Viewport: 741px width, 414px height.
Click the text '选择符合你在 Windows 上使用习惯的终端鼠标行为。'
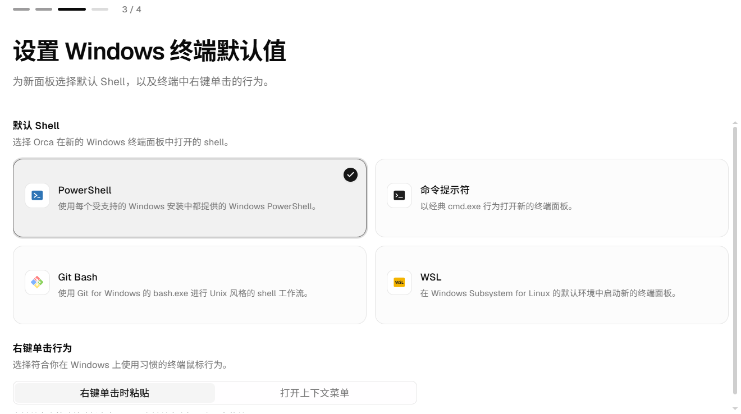[x=122, y=365]
